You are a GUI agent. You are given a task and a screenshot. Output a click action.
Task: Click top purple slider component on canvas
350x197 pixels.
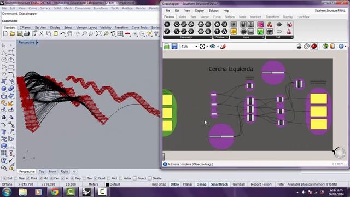point(273,73)
